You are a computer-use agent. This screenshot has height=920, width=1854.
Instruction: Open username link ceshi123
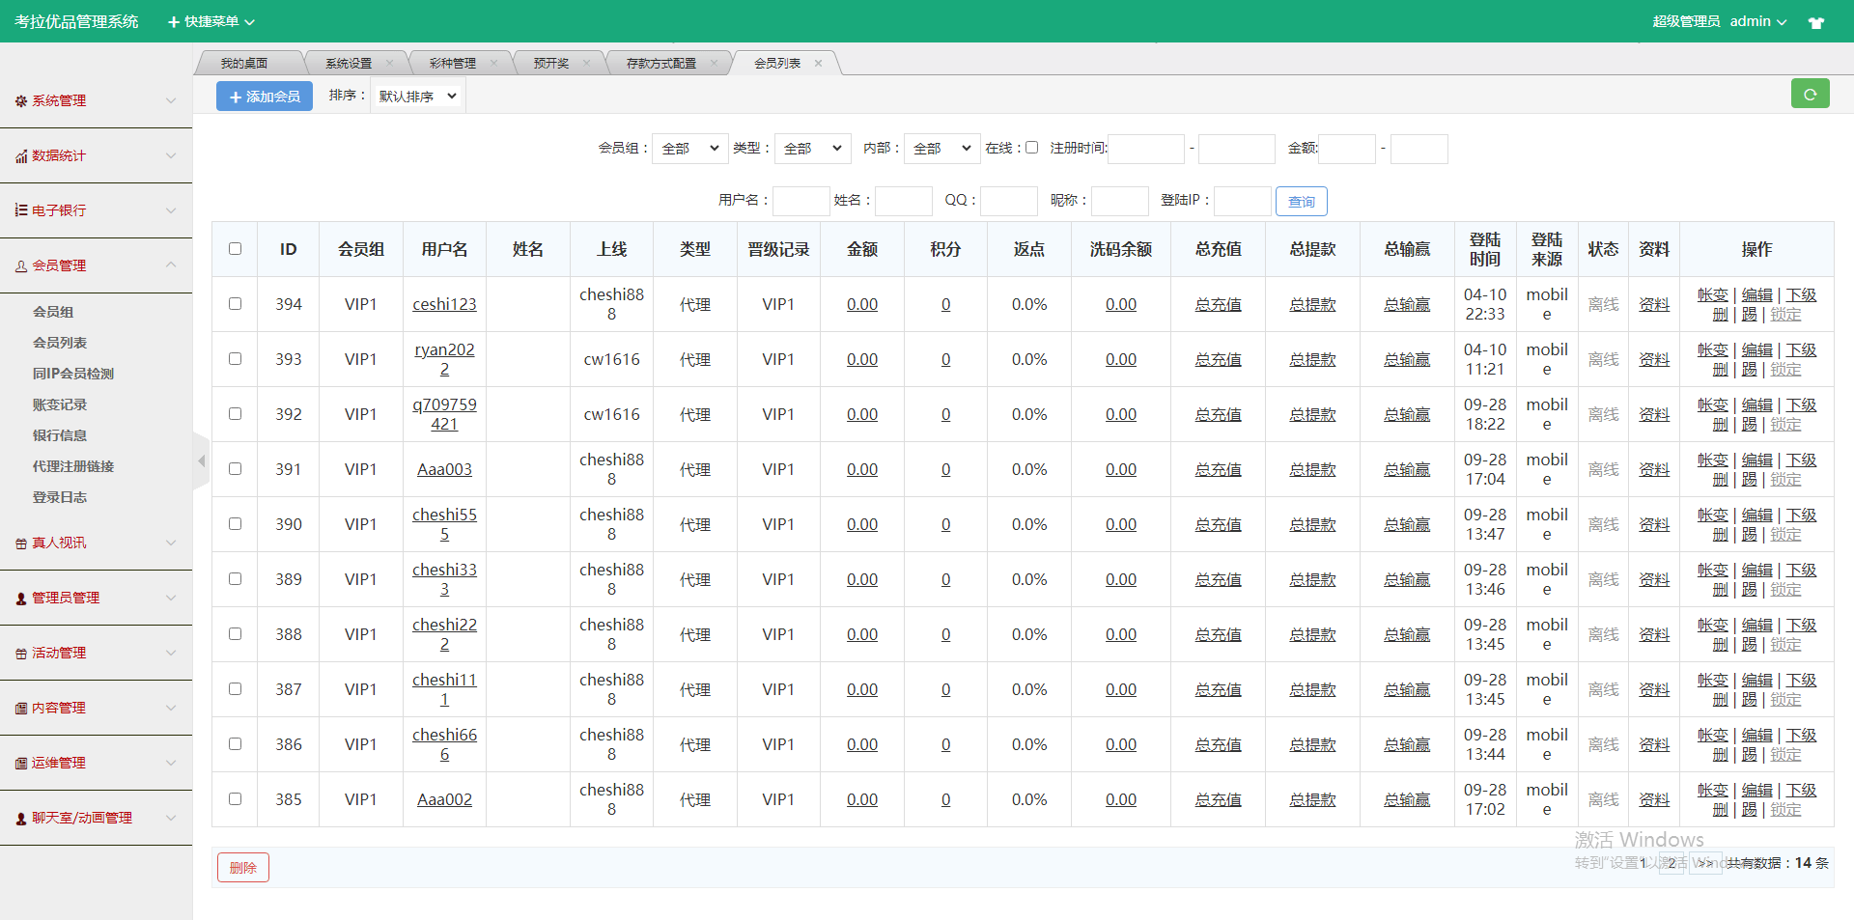444,304
